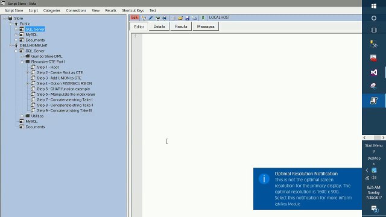386x217 pixels.
Task: Click the Step 1 - Root script icon
Action: [33, 67]
